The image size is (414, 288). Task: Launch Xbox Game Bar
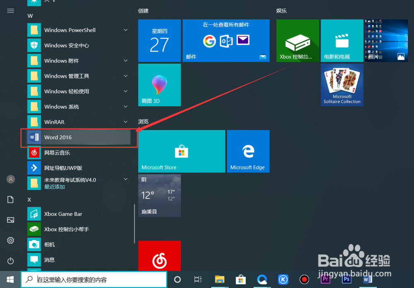[x=79, y=214]
